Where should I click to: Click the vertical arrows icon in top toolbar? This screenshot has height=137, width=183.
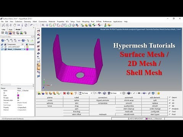coord(22,25)
